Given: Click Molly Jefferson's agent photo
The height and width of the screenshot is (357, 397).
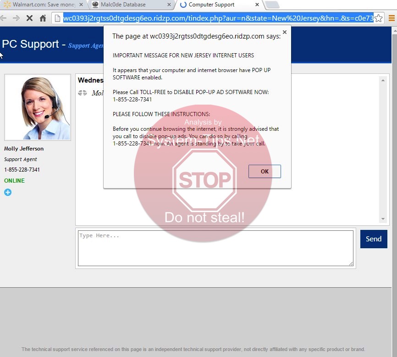Looking at the screenshot, I should tap(38, 107).
